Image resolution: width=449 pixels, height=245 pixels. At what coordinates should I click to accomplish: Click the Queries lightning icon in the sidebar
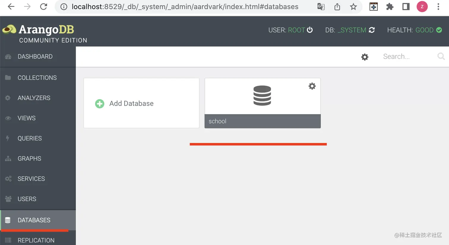8,138
